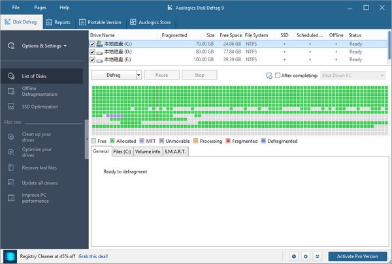392x264 pixels.
Task: Sort by the Drive Name column header
Action: tap(103, 35)
